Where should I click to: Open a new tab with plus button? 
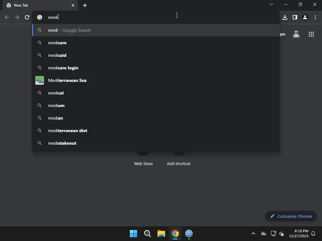85,5
